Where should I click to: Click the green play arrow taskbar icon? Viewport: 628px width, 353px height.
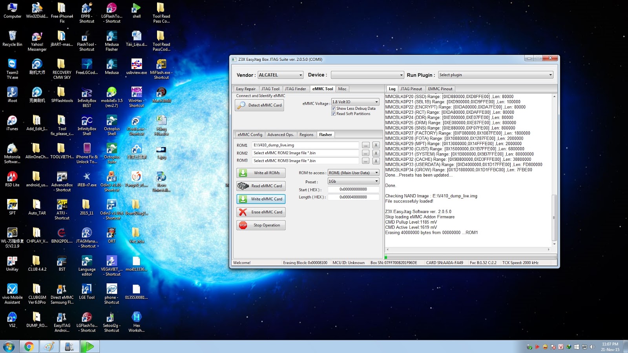tap(89, 347)
